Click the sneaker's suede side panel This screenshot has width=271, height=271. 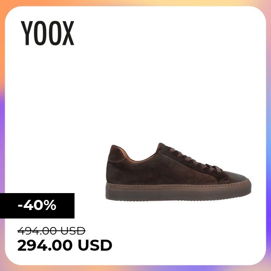click(161, 171)
